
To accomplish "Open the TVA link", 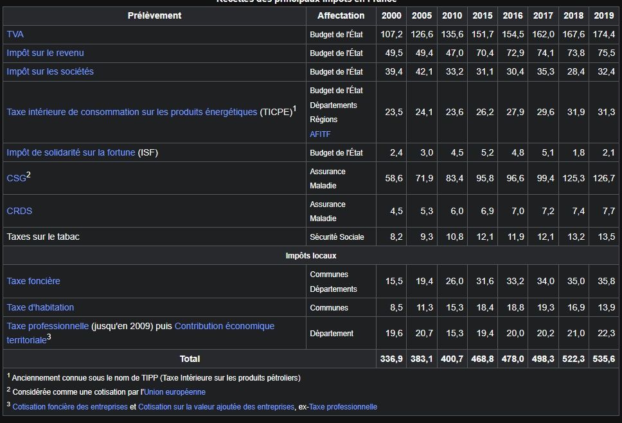I will coord(15,34).
